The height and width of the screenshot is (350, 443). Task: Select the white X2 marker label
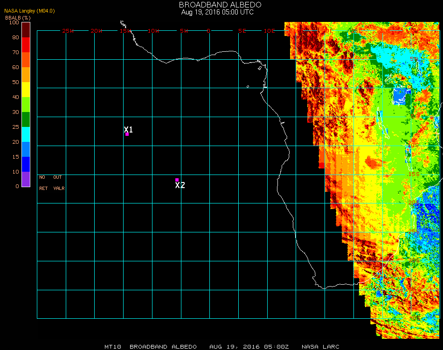[x=180, y=185]
